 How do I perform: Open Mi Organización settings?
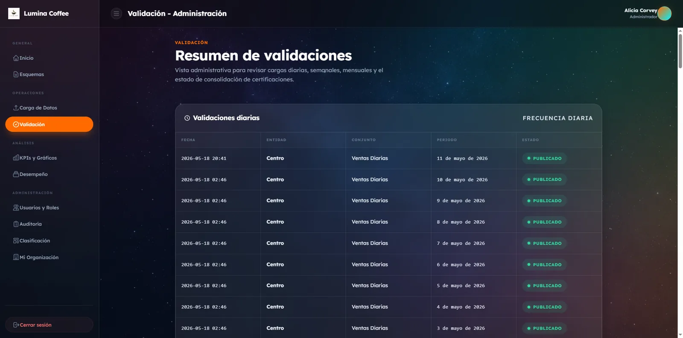49,257
